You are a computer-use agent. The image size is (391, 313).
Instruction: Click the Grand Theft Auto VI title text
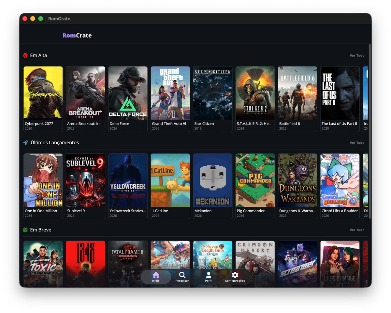point(169,124)
